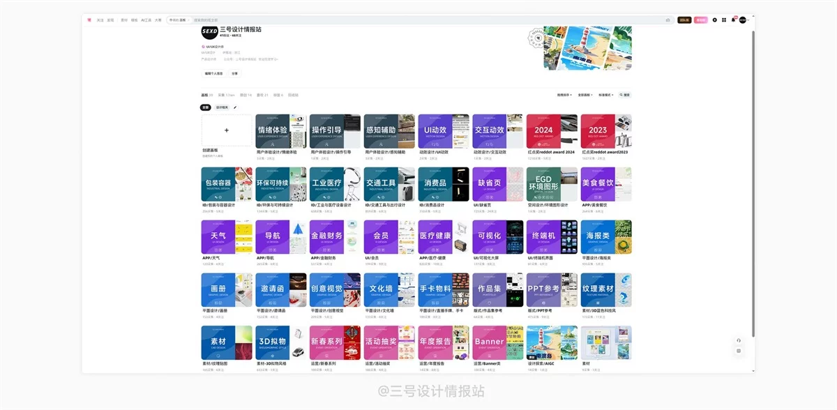Select the 设计相关 filter pill
The width and height of the screenshot is (837, 410).
(222, 107)
